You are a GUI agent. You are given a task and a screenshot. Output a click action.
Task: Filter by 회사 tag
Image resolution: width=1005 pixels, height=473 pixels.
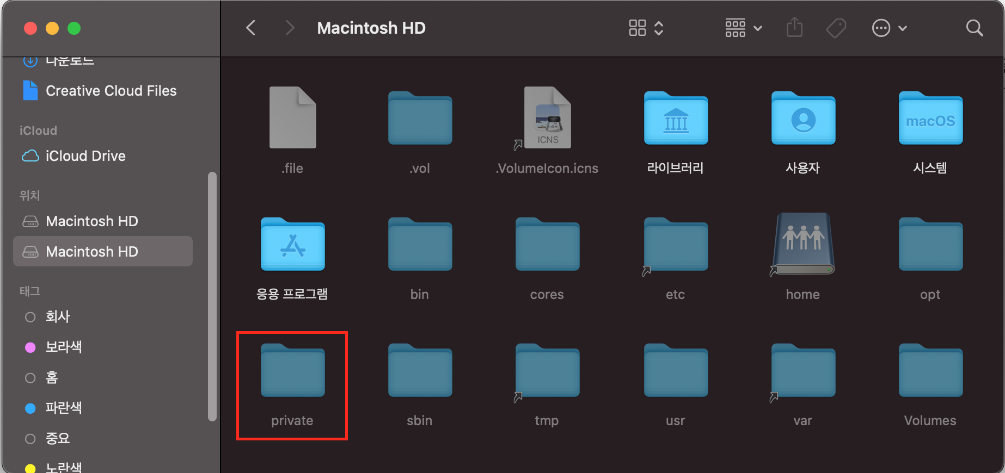click(103, 316)
